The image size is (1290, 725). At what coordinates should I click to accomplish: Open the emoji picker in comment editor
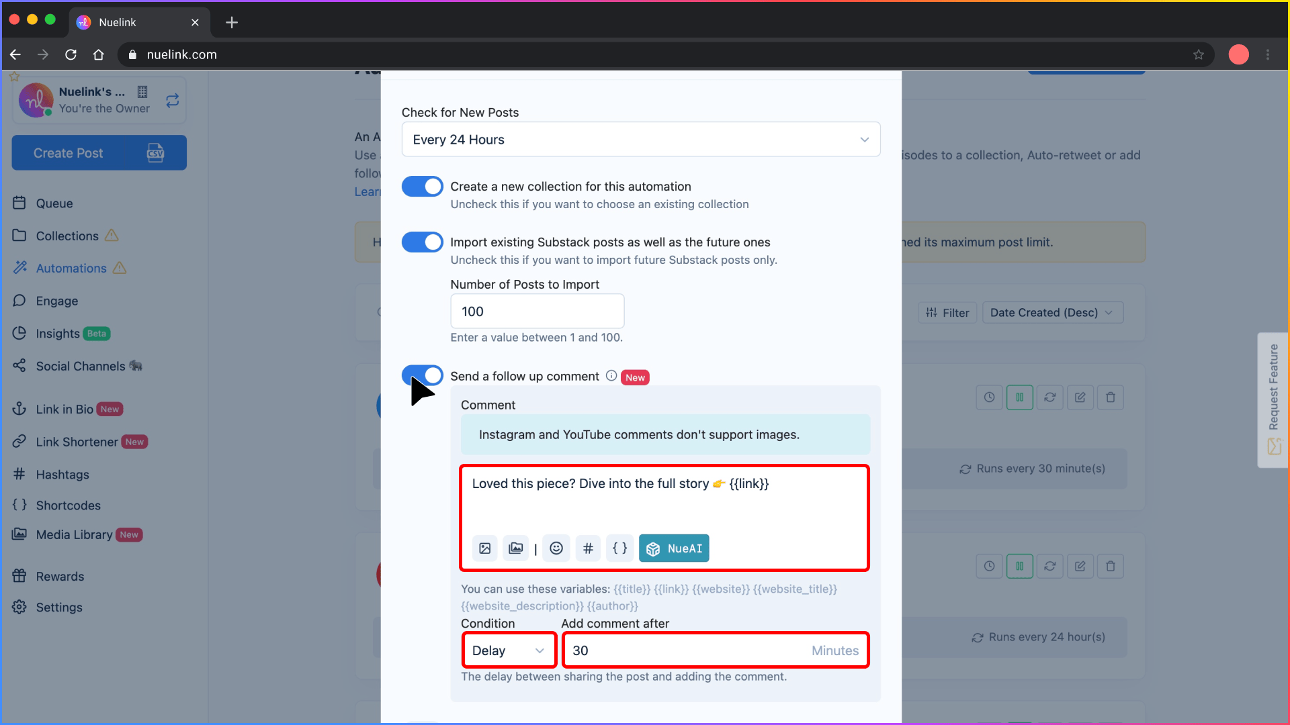(x=556, y=548)
